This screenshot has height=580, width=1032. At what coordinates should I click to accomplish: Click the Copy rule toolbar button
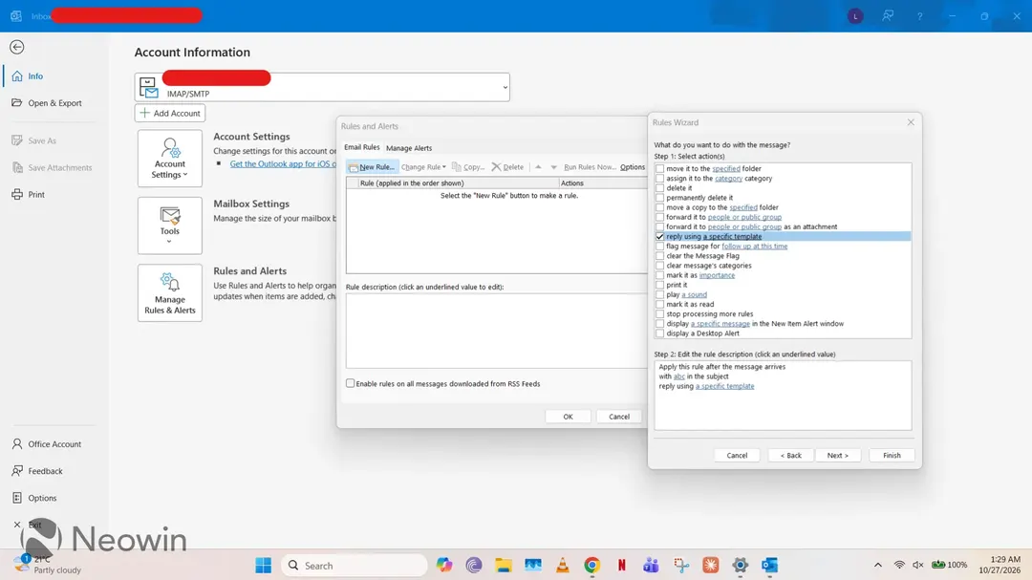(468, 167)
